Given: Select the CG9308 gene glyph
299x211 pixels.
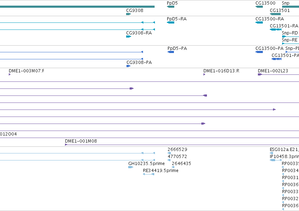Looking at the screenshot, I should click(129, 14).
